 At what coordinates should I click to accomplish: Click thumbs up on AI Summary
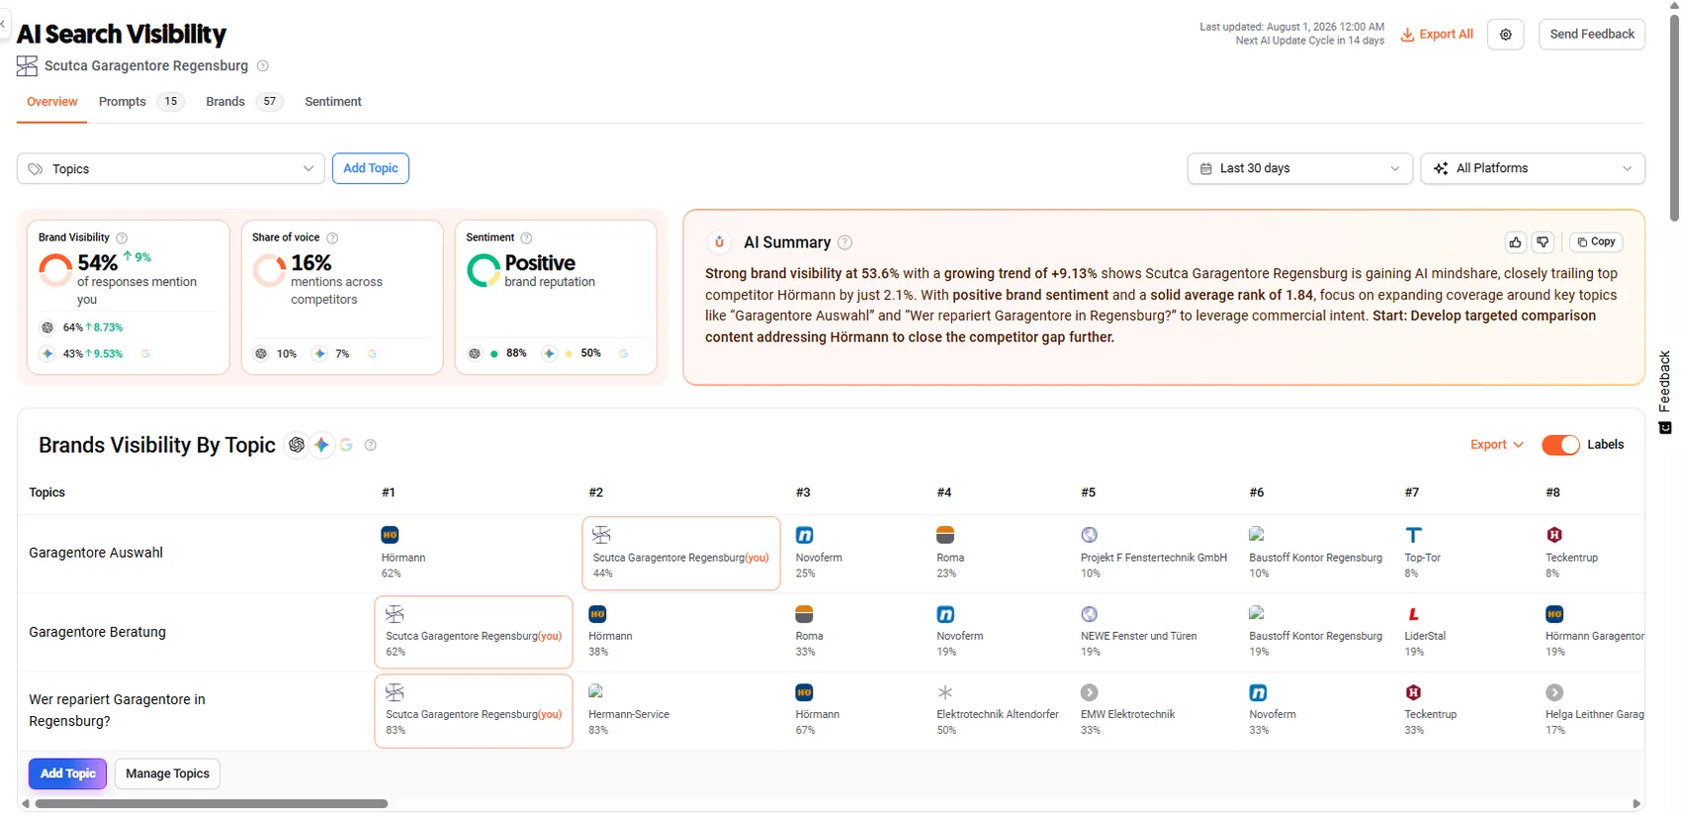1515,242
